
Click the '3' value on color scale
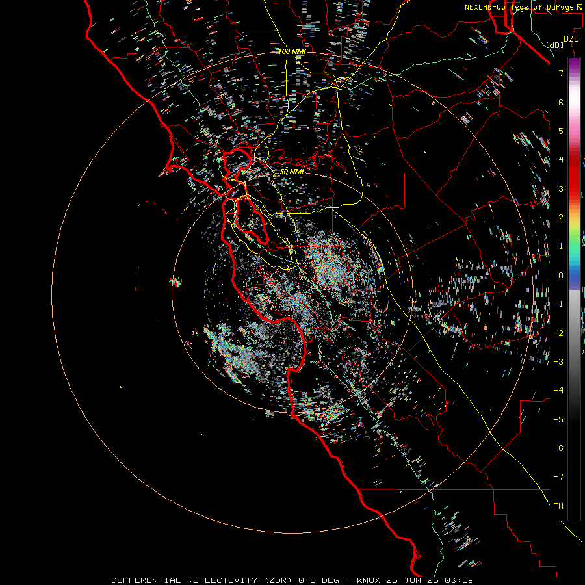coord(561,188)
